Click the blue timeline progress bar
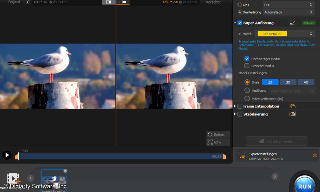This screenshot has height=192, width=320. point(120,156)
